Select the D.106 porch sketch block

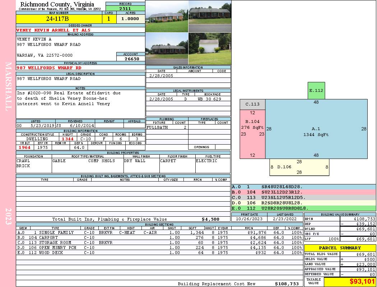tap(299, 167)
